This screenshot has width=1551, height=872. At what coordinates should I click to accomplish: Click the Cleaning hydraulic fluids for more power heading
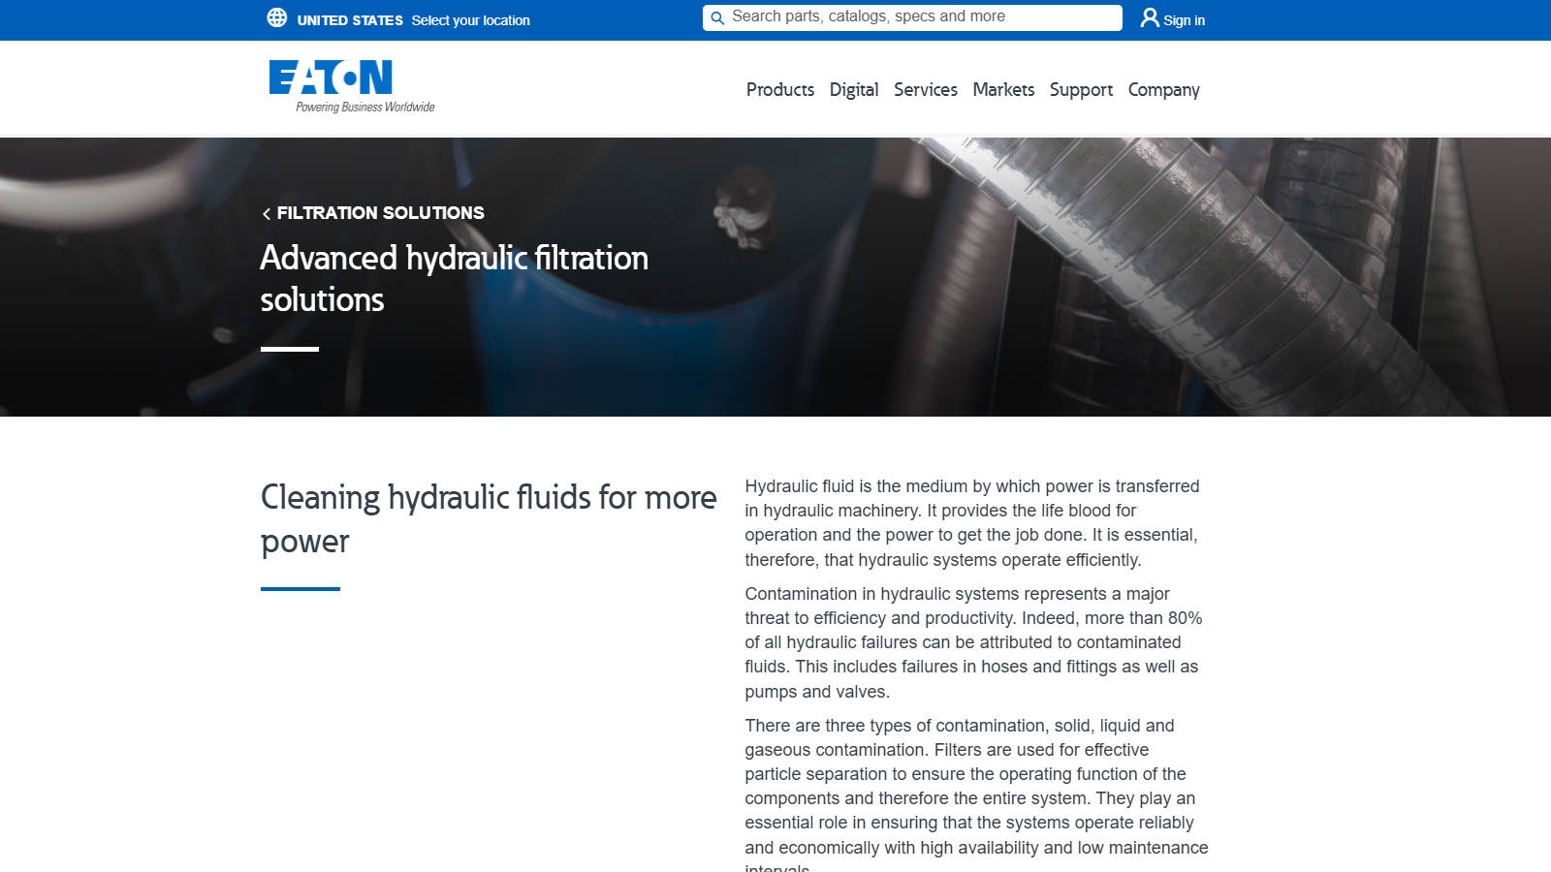489,518
